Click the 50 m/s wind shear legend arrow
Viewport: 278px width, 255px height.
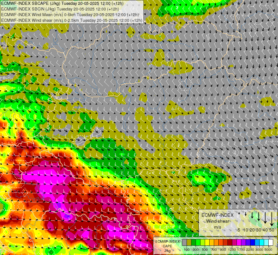click(272, 219)
